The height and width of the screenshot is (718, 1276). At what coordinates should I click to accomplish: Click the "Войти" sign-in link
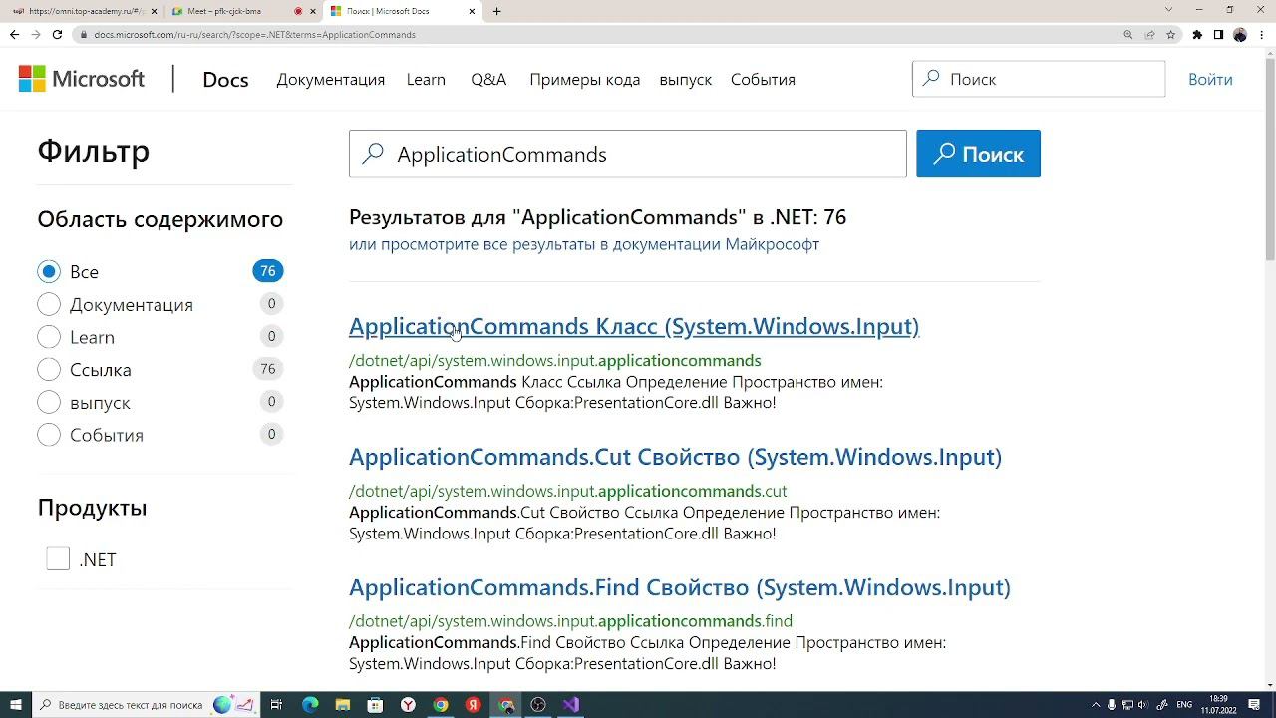(1210, 80)
